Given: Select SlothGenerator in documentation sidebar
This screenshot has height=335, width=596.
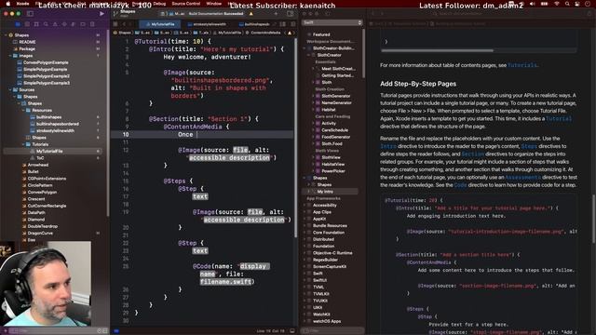Looking at the screenshot, I should [x=335, y=96].
